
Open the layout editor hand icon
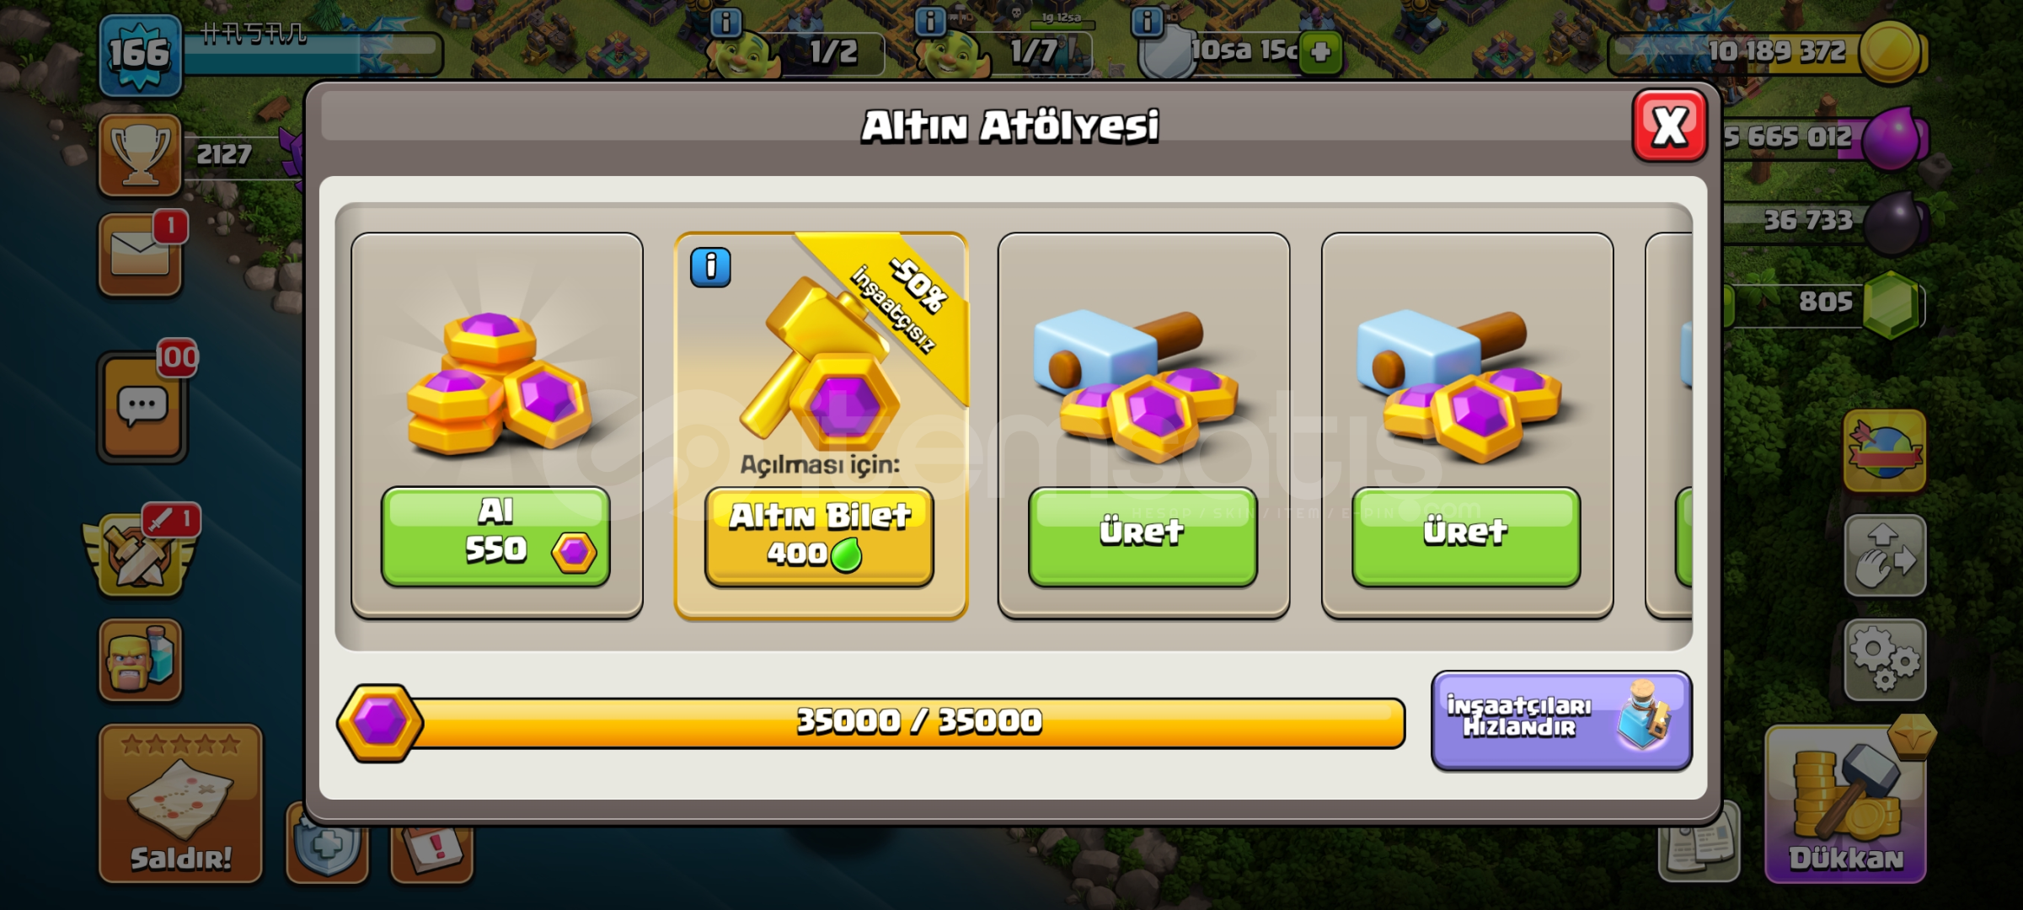(1885, 555)
